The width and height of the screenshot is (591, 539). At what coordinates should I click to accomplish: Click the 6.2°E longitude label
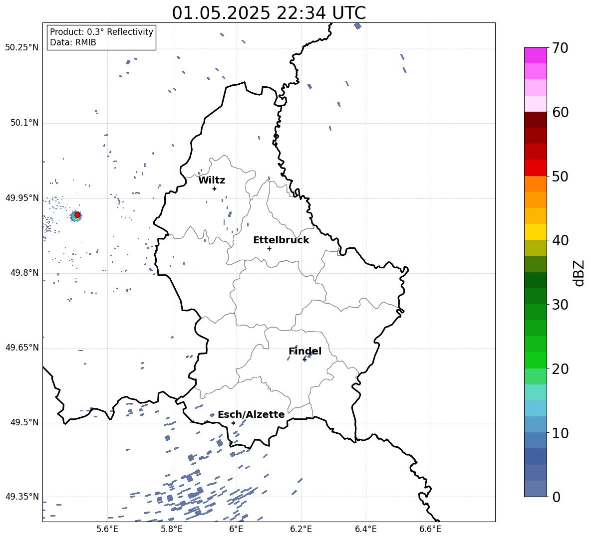301,529
